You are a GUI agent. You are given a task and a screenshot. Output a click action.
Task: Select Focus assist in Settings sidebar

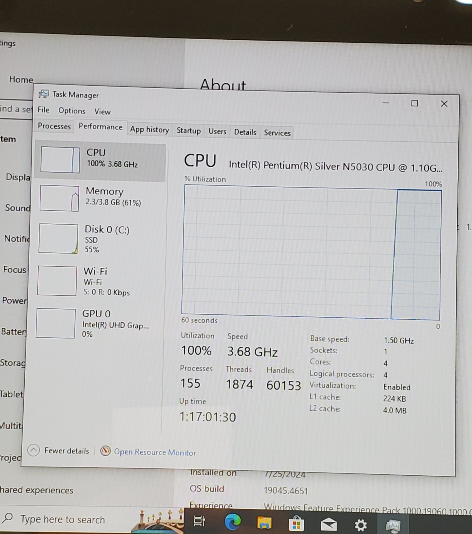click(x=14, y=270)
